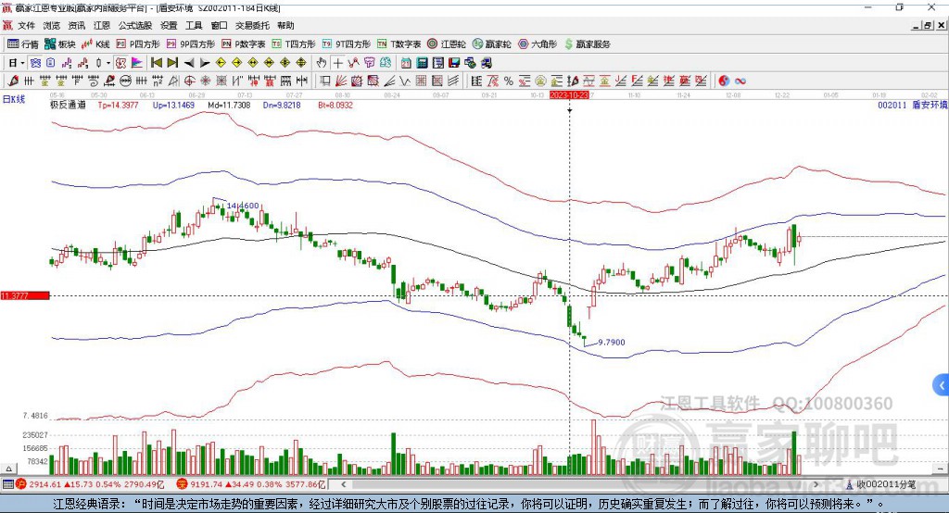949x513 pixels.
Task: Open the 六角形 hexagon tool
Action: (x=538, y=44)
